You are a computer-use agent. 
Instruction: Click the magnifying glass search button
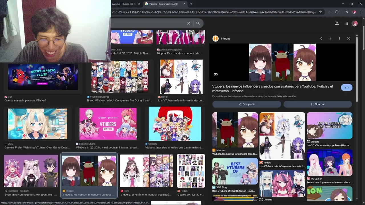coord(198,23)
